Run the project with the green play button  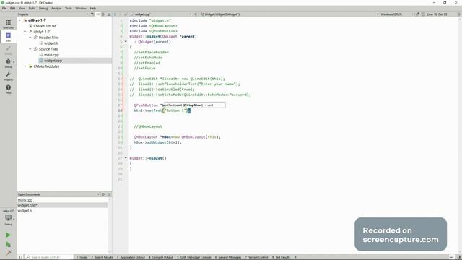[x=8, y=235]
